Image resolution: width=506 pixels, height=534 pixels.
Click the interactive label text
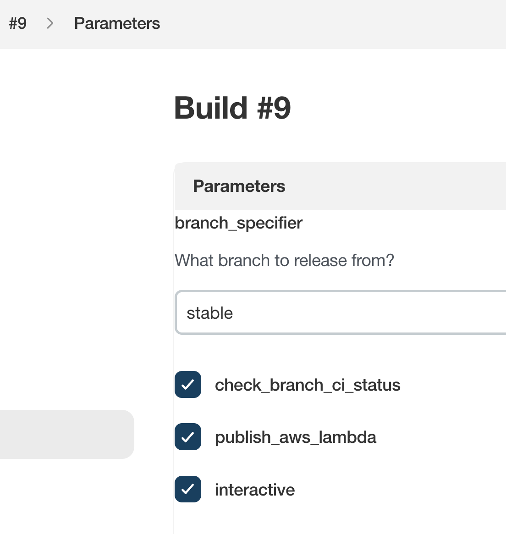255,490
